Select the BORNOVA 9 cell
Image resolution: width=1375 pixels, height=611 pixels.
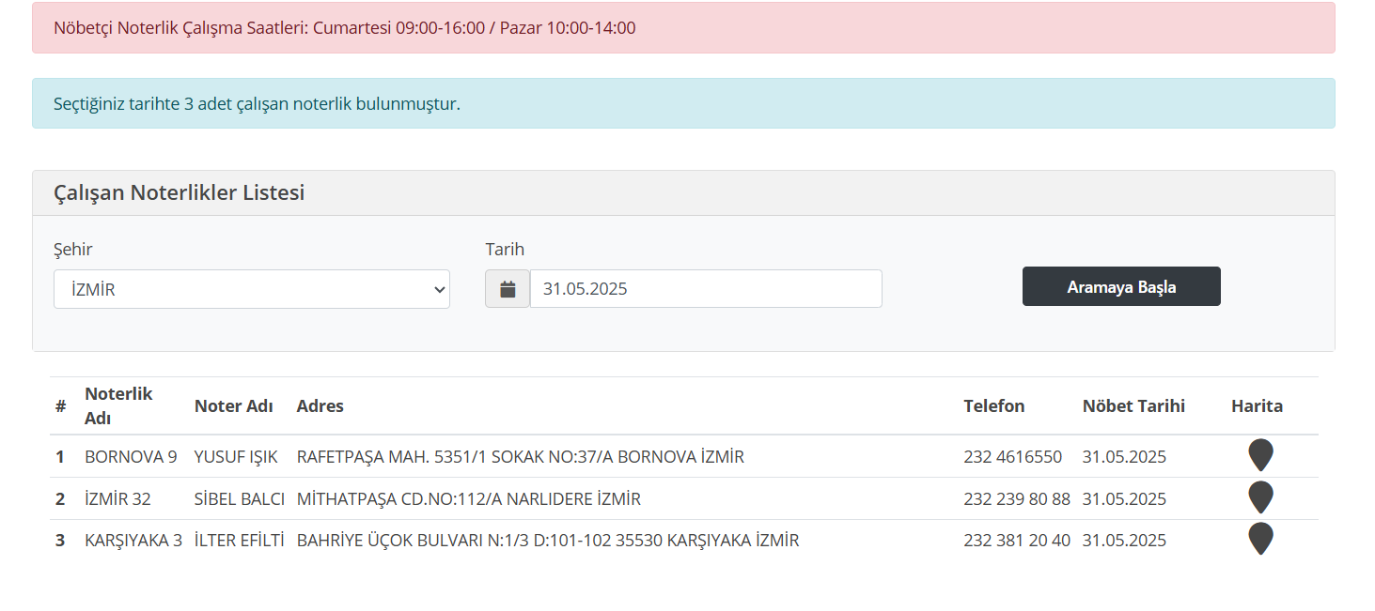pyautogui.click(x=131, y=457)
